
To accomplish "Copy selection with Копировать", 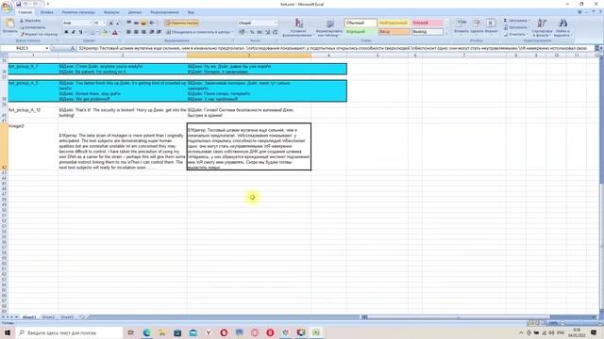I will [32, 27].
